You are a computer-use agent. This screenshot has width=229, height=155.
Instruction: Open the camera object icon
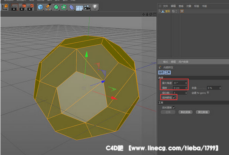pyautogui.click(x=87, y=7)
